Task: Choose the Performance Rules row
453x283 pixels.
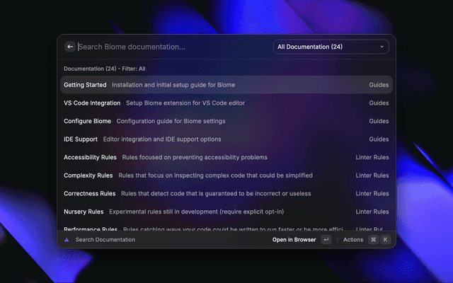Action: pos(226,228)
